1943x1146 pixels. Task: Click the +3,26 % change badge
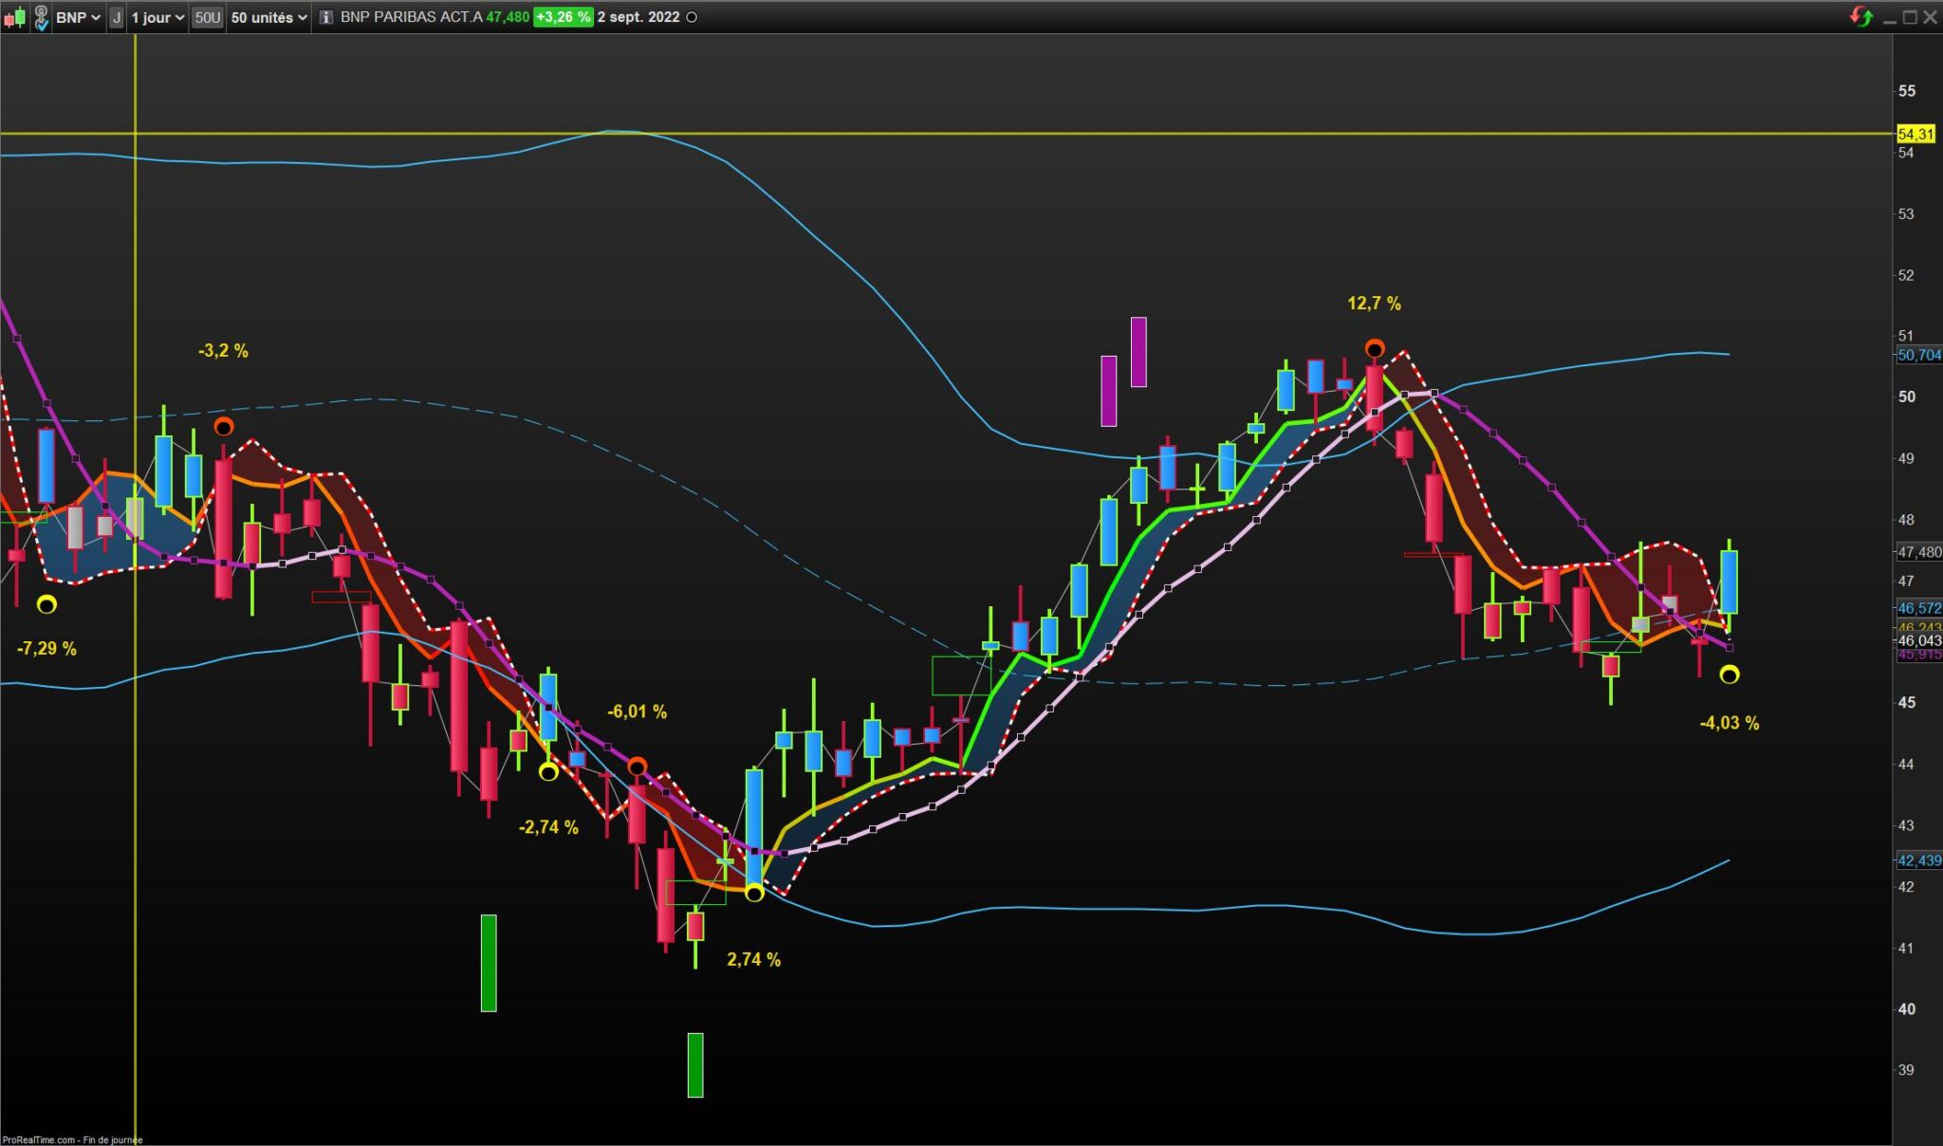(x=563, y=17)
